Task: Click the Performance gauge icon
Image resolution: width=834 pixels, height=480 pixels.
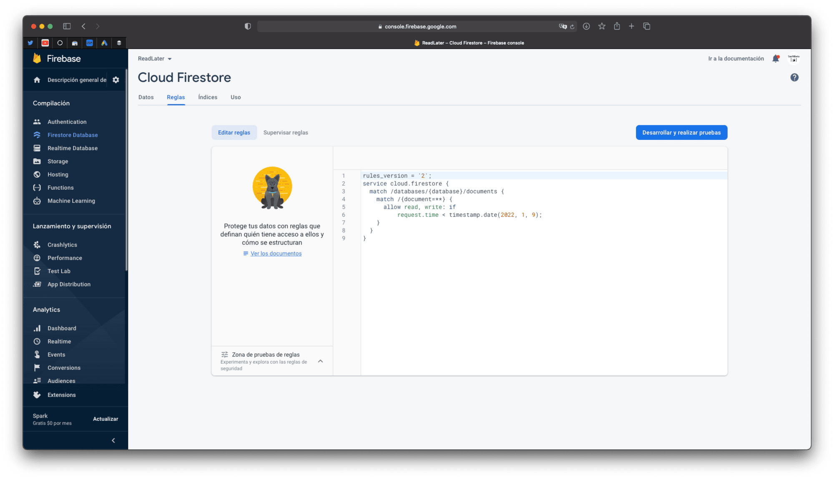Action: coord(37,258)
